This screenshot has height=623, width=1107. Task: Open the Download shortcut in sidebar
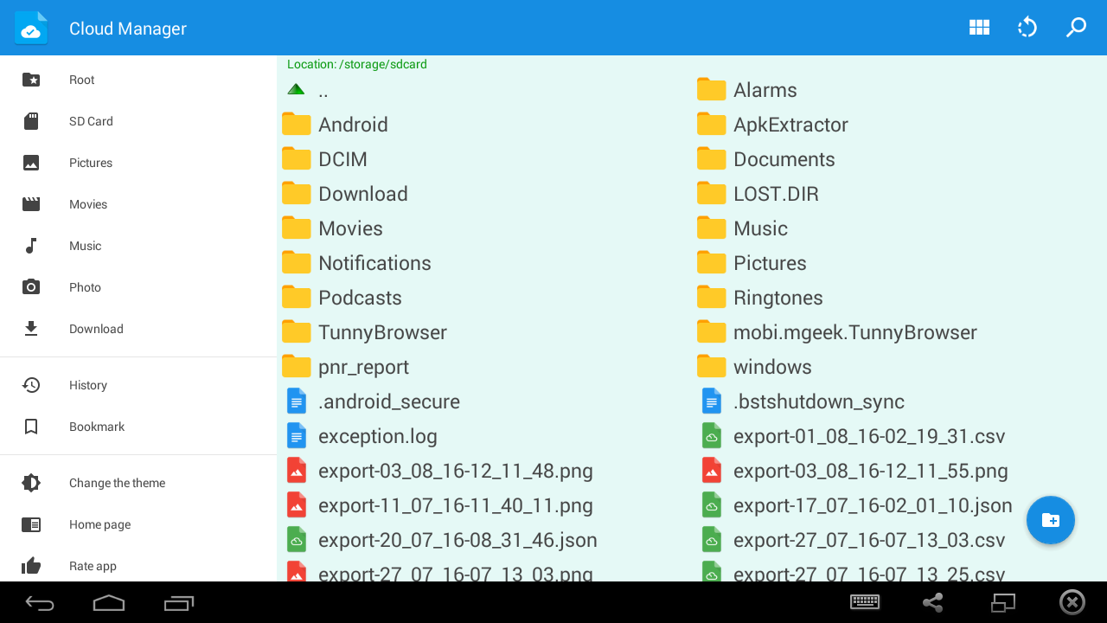pyautogui.click(x=96, y=329)
